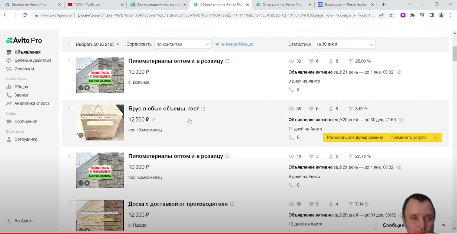The height and width of the screenshot is (234, 457).
Task: Click 'Разослать спецпредложения' button
Action: (x=355, y=138)
